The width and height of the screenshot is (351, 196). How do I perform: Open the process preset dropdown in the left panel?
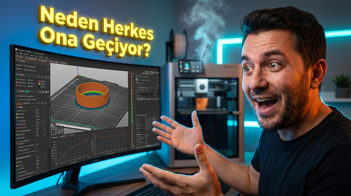click(32, 96)
